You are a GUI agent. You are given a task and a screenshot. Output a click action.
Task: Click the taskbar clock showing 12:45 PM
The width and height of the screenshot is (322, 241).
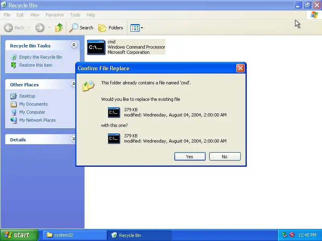[307, 235]
